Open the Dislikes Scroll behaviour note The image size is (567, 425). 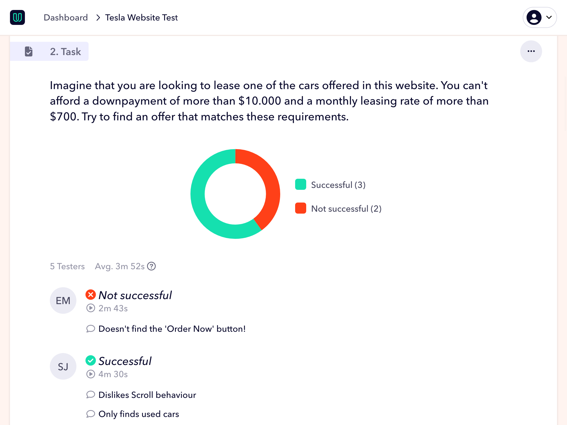click(147, 395)
